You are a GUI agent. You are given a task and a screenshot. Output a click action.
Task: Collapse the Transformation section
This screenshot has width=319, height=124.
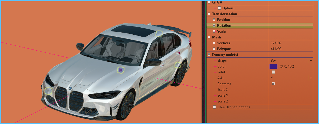click(209, 14)
